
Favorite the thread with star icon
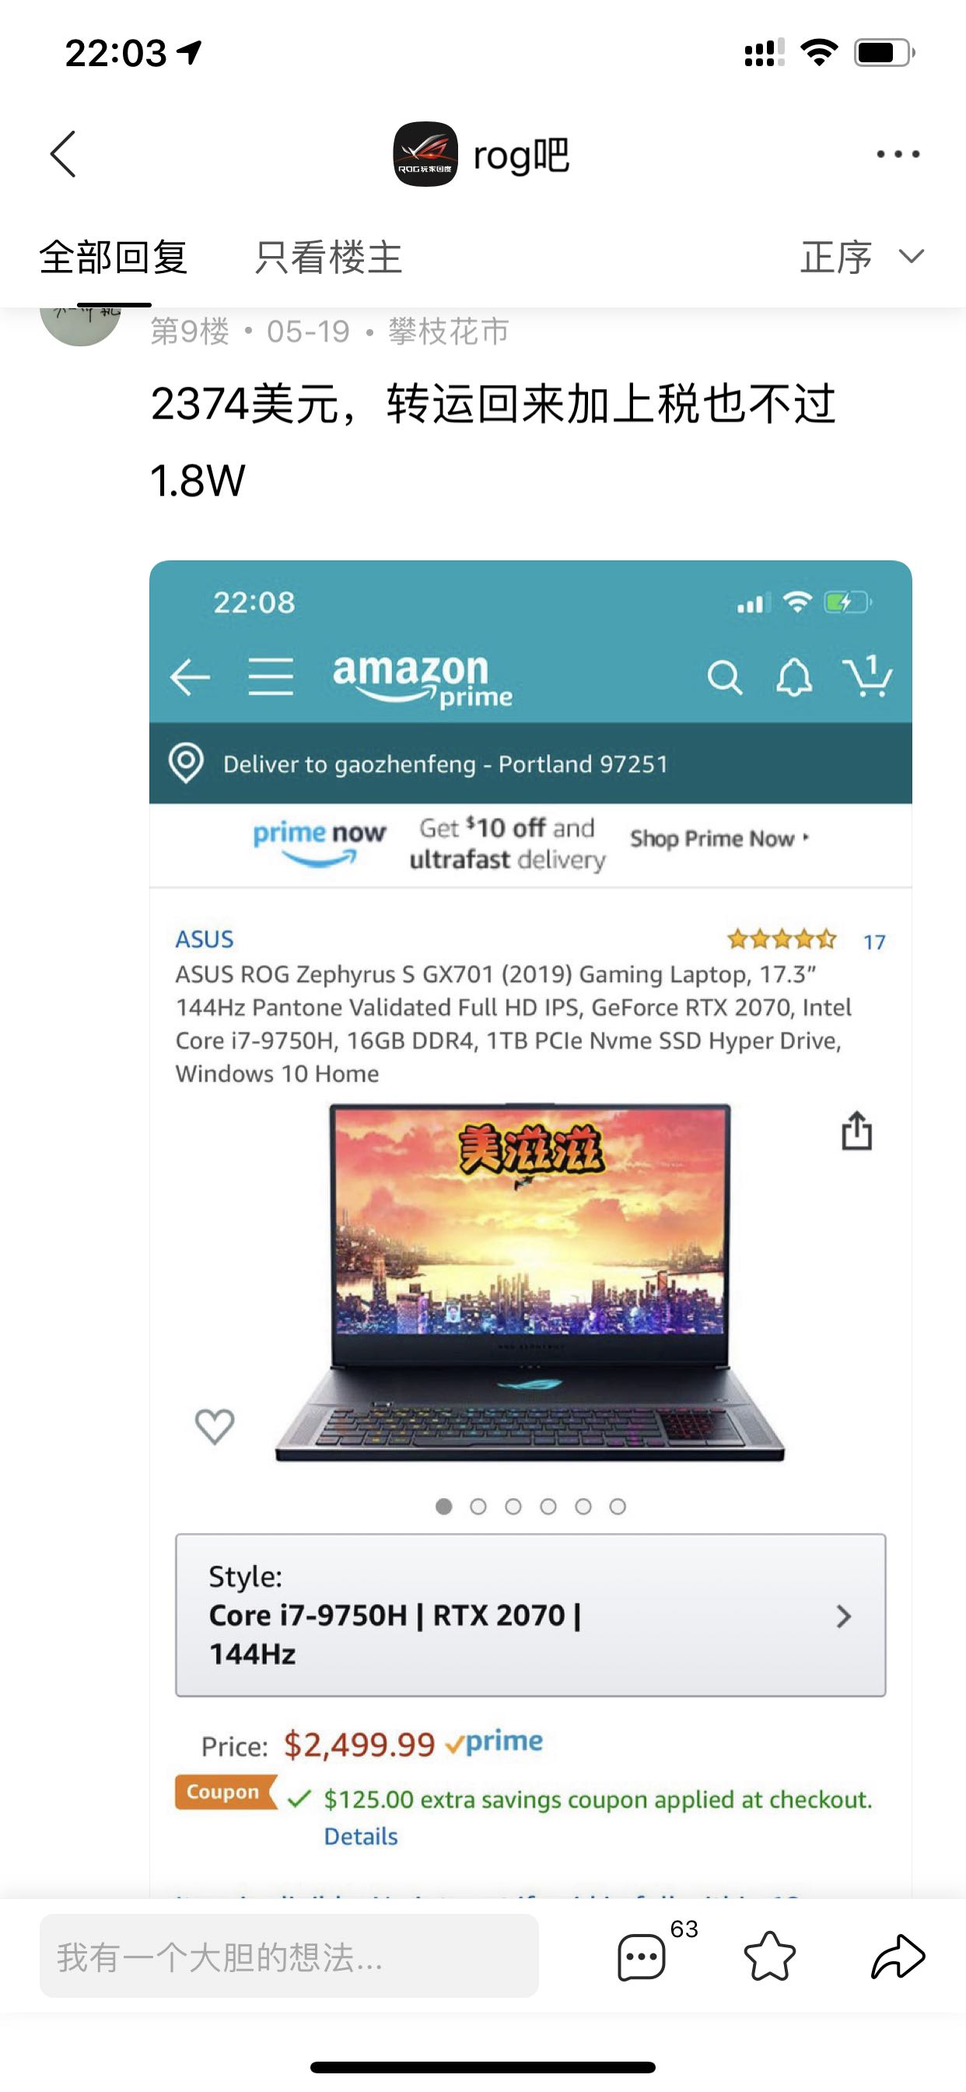click(x=769, y=1957)
